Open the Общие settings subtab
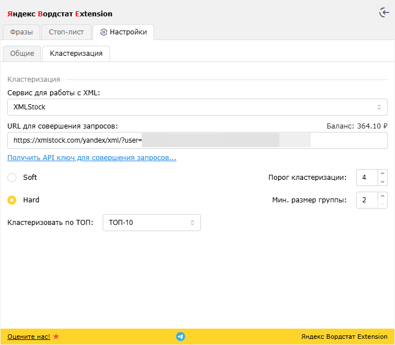 click(x=22, y=54)
